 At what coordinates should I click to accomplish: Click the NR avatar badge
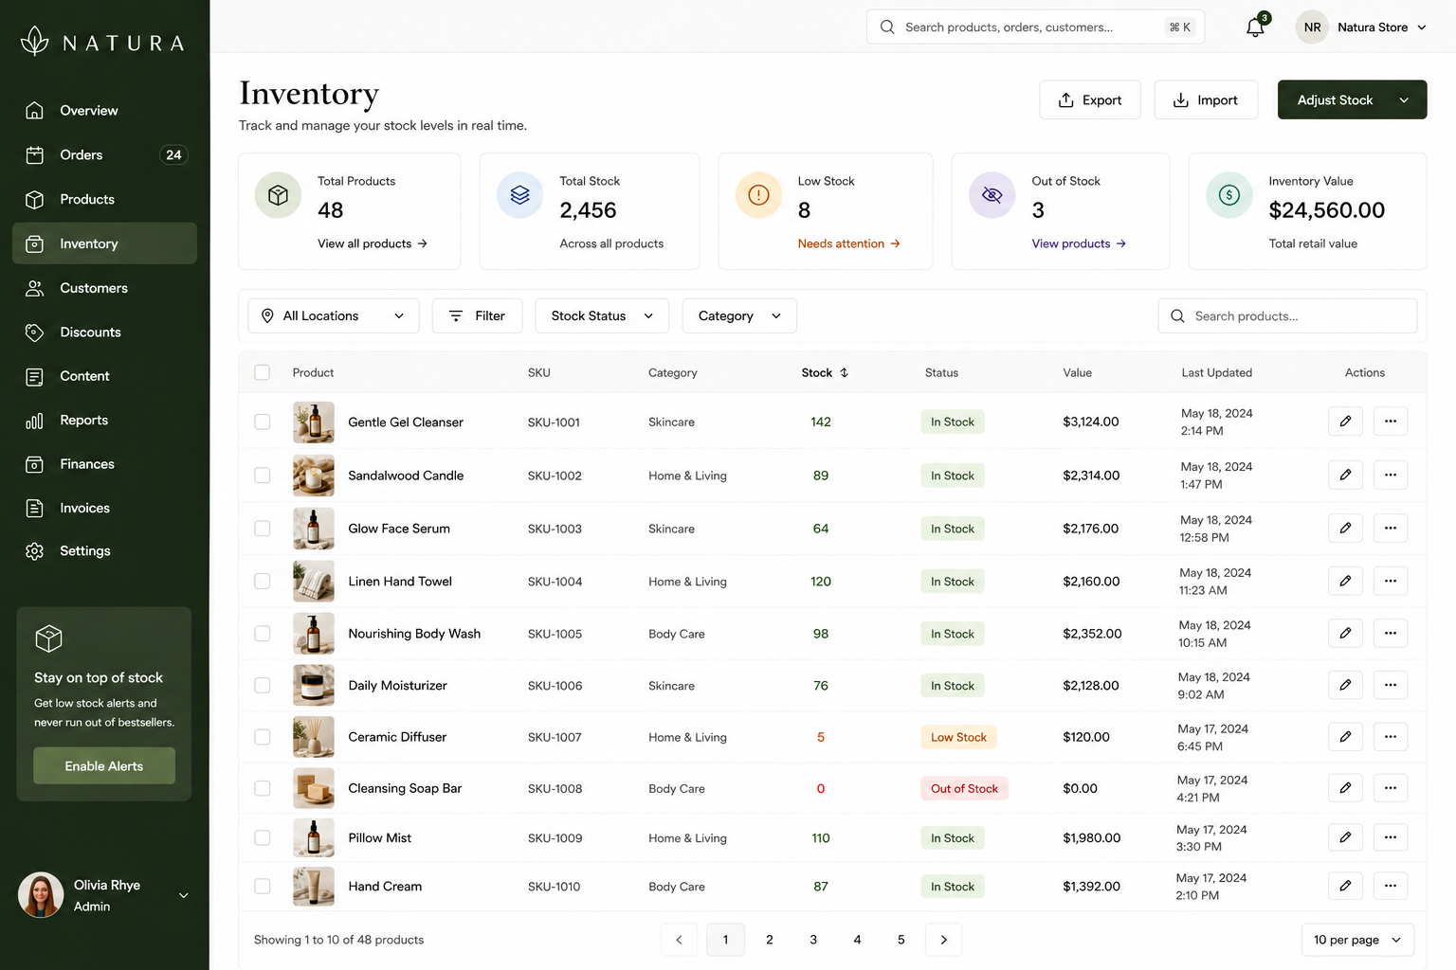[1312, 27]
